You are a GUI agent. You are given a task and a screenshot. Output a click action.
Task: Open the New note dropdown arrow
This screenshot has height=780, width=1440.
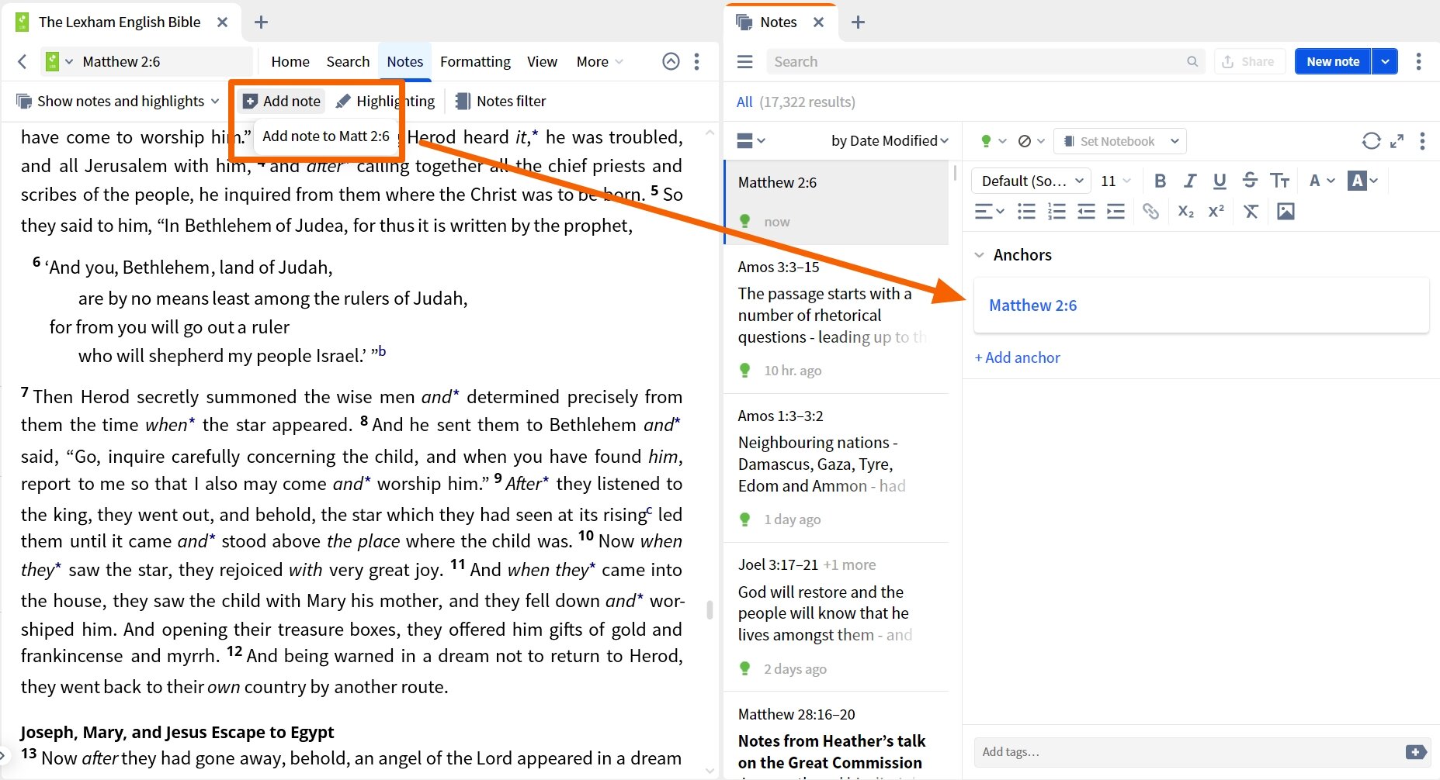coord(1385,61)
